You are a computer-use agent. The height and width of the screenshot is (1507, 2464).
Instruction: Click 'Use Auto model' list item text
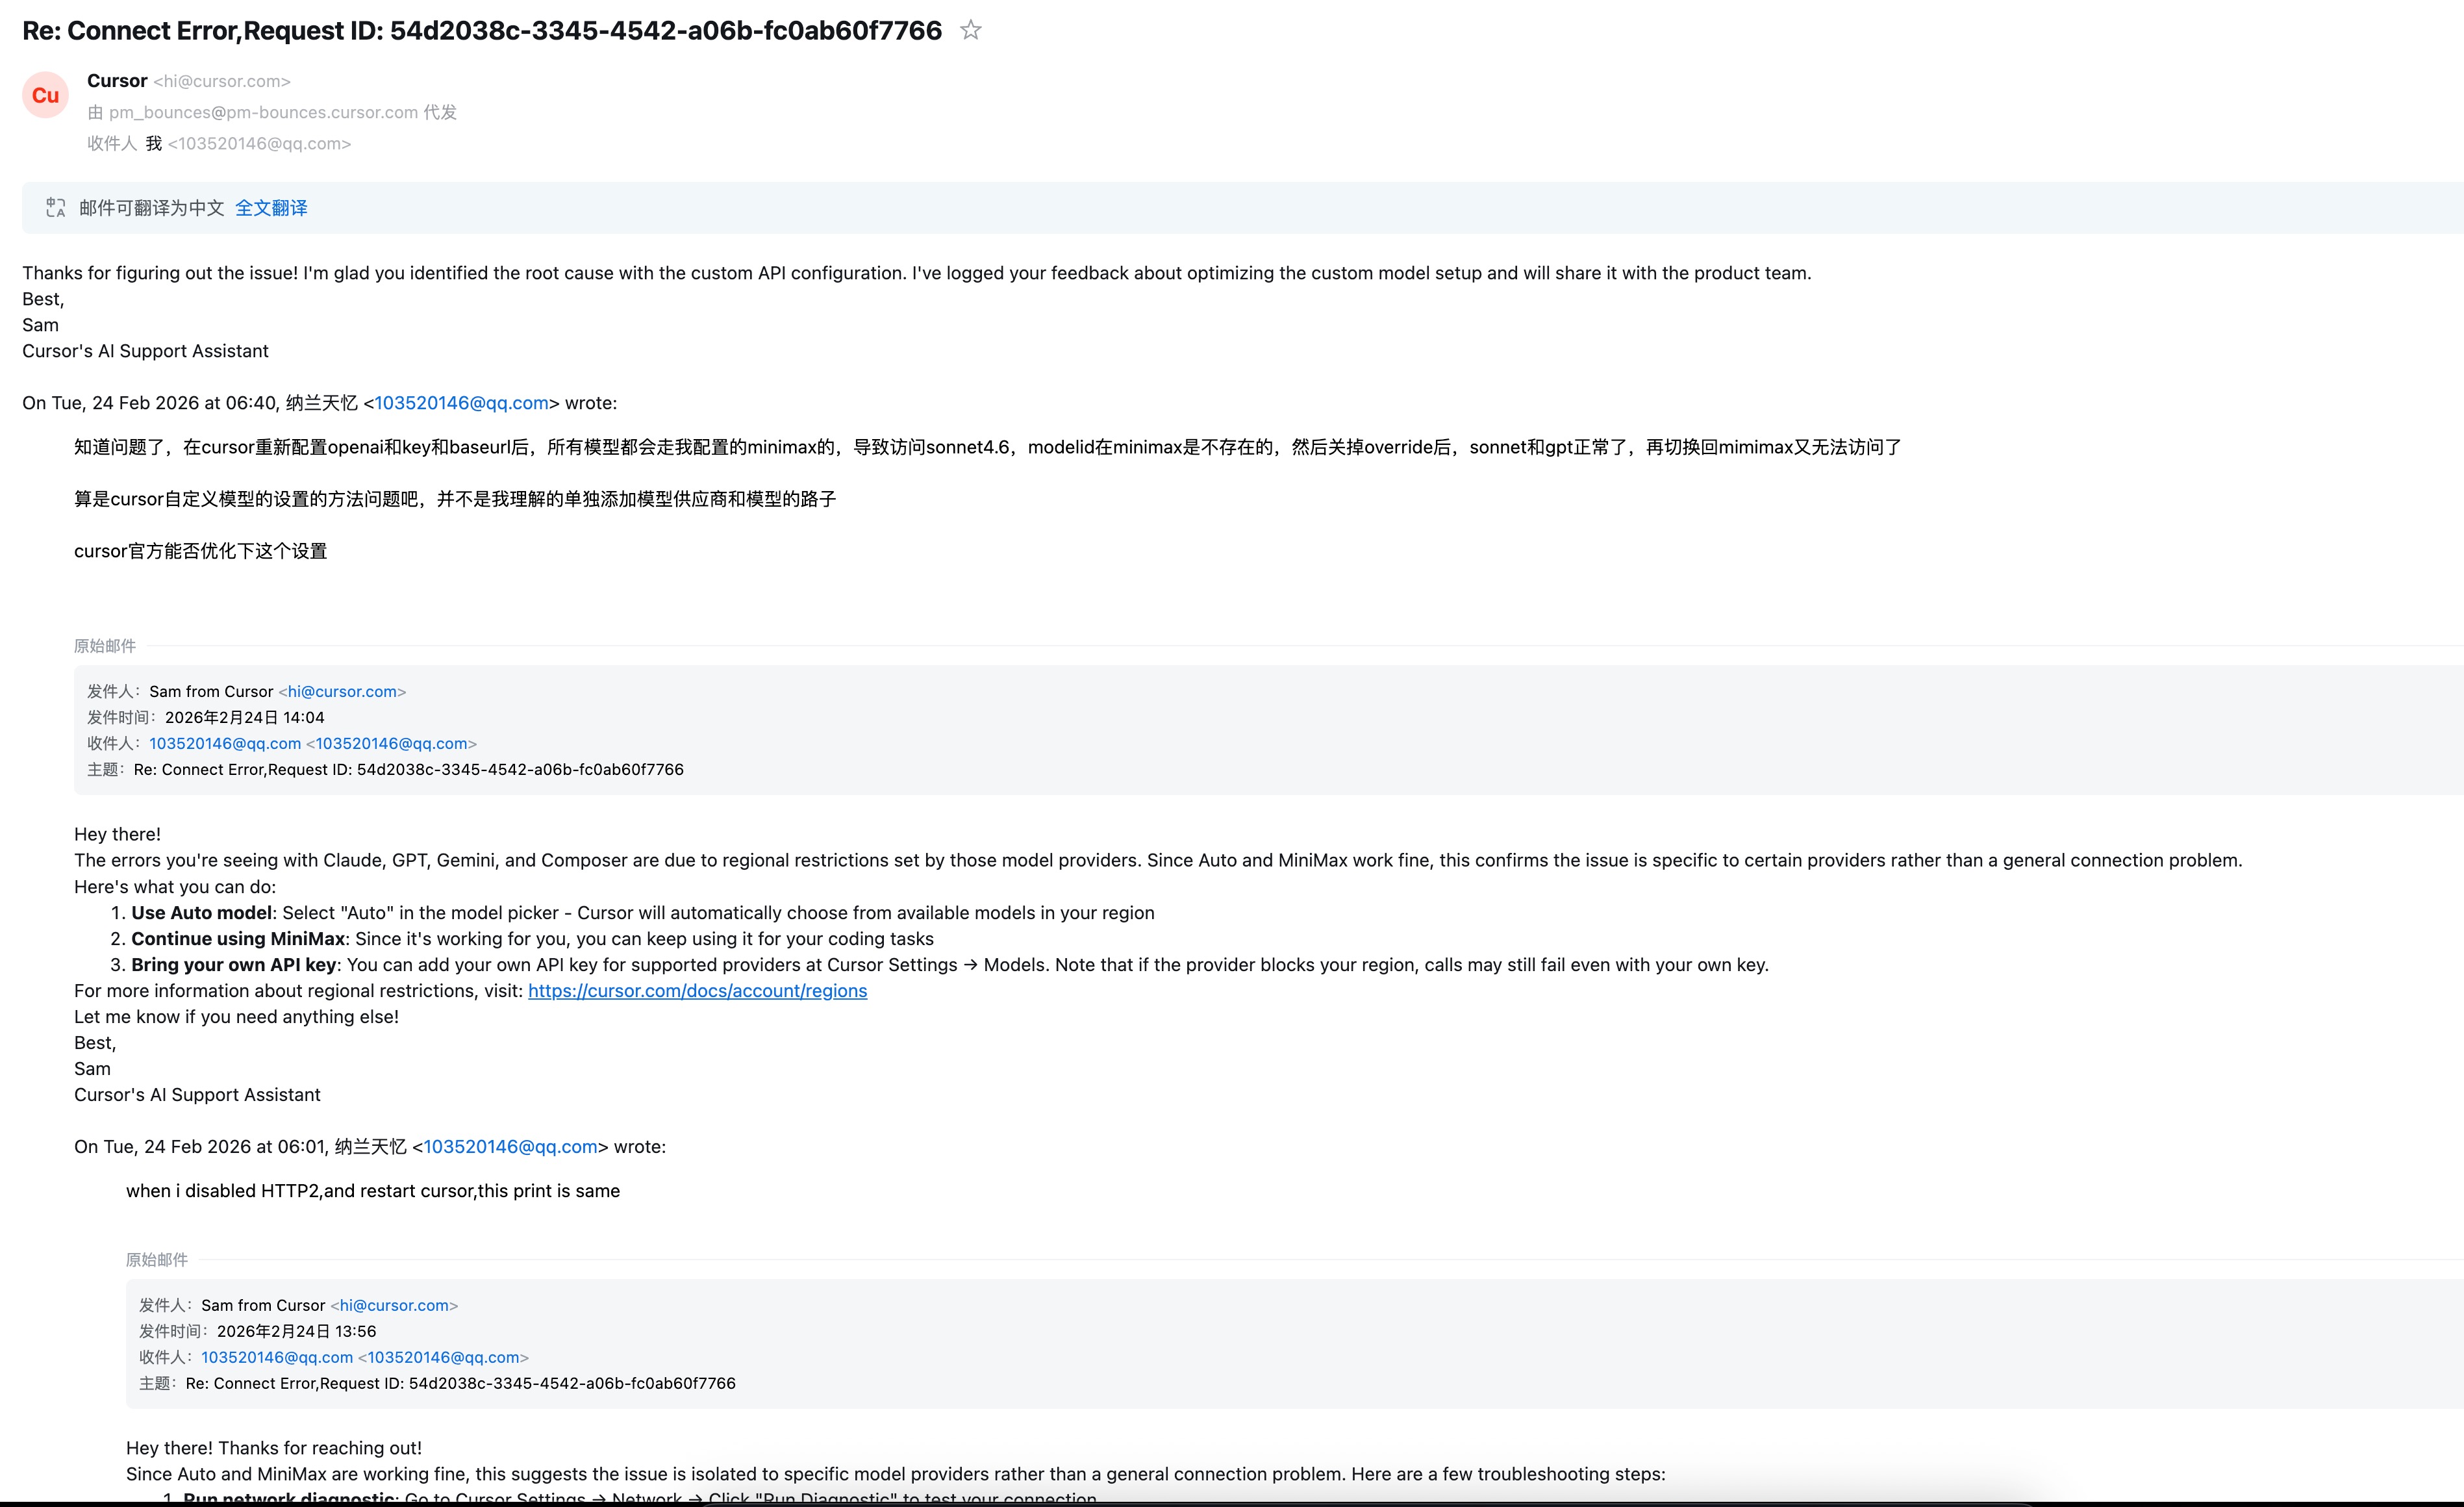pos(201,912)
